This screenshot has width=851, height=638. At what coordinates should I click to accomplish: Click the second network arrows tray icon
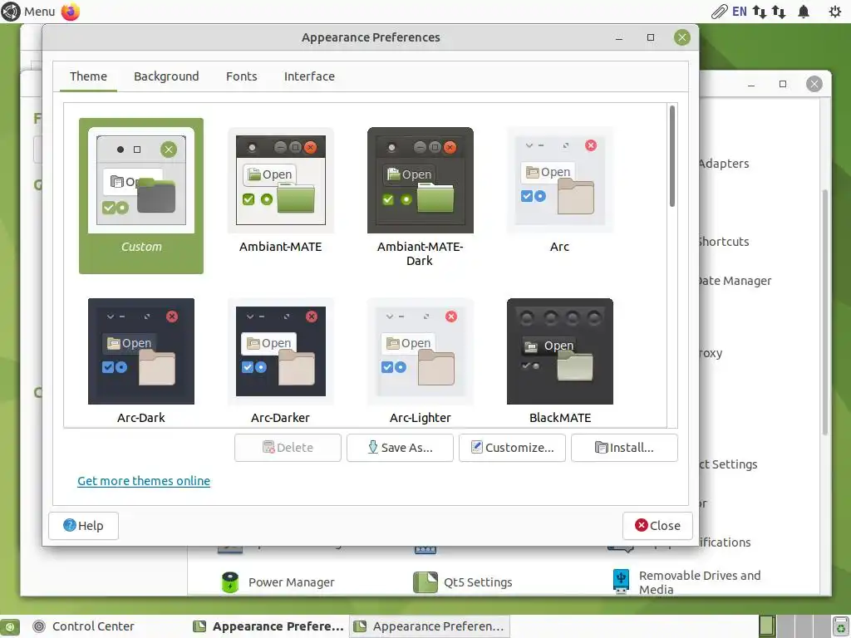(779, 12)
